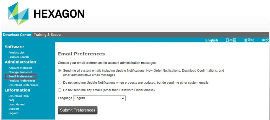Choose 'Do not send me Update Notifications' option

coord(60,82)
